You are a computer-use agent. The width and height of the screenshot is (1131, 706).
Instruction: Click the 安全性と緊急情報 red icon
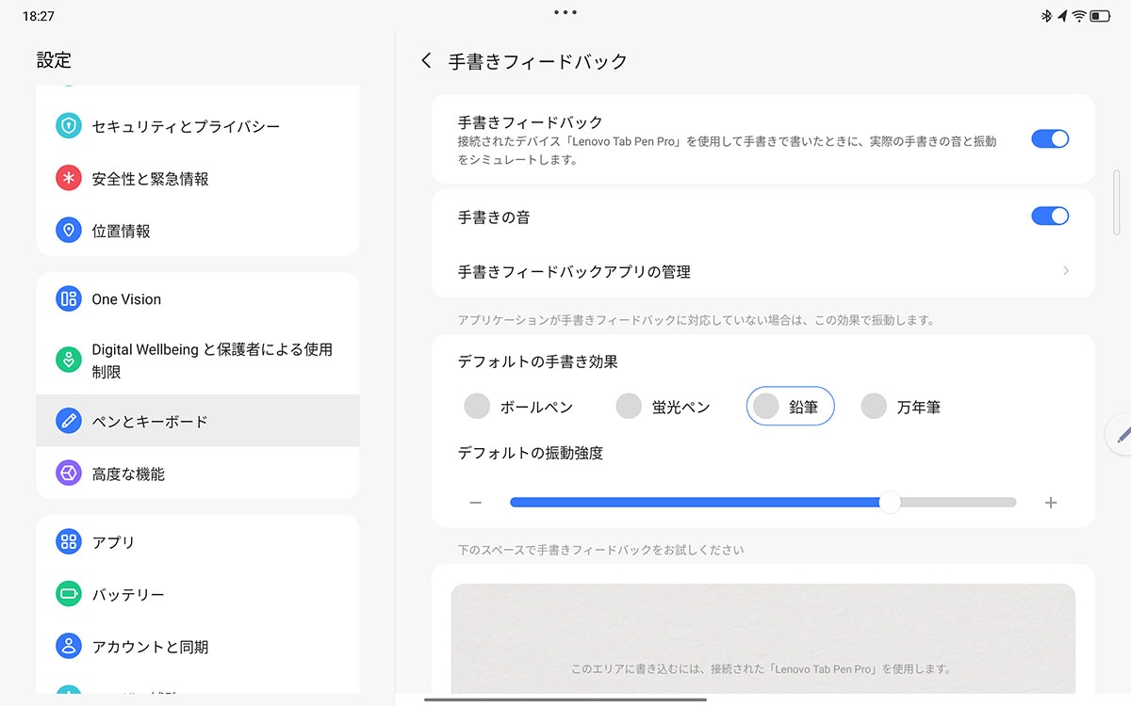tap(67, 178)
